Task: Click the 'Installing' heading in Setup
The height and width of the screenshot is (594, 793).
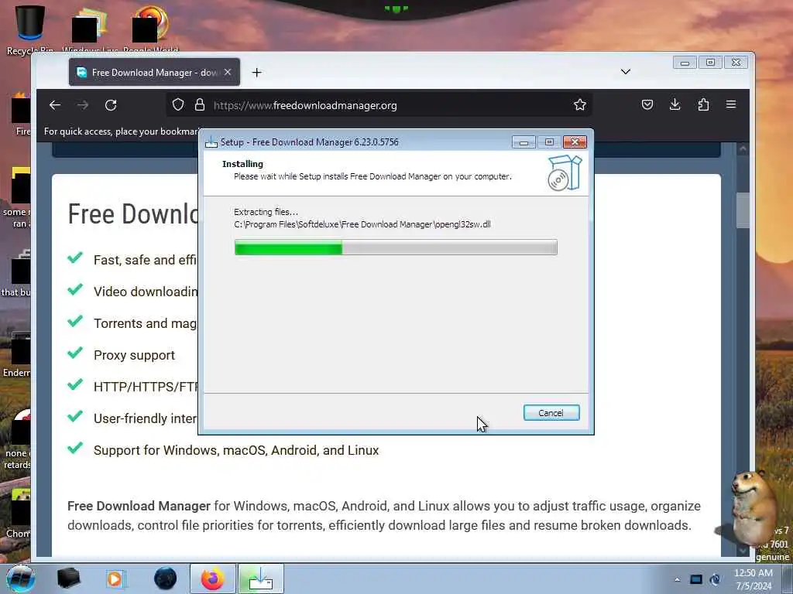Action: point(242,164)
